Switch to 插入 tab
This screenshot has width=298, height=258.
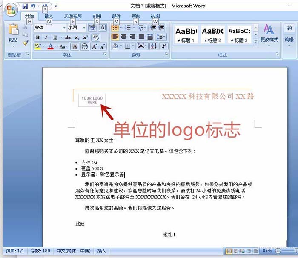point(49,16)
